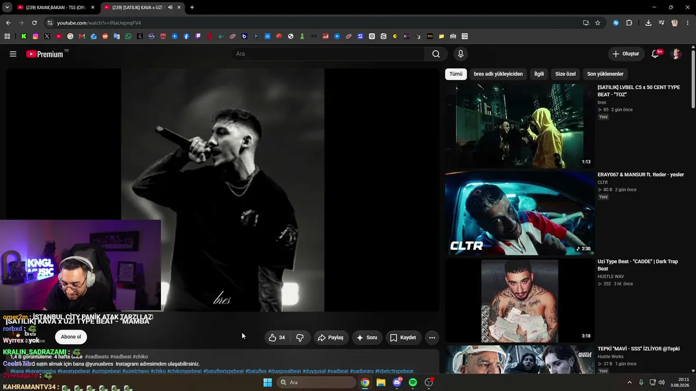Viewport: 696px width, 391px height.
Task: Open the #sadbeats hashtag link
Action: (97, 357)
